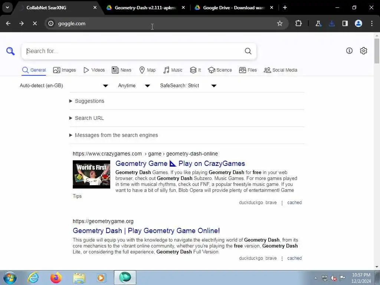The height and width of the screenshot is (285, 380).
Task: Select the General search category
Action: tap(34, 70)
